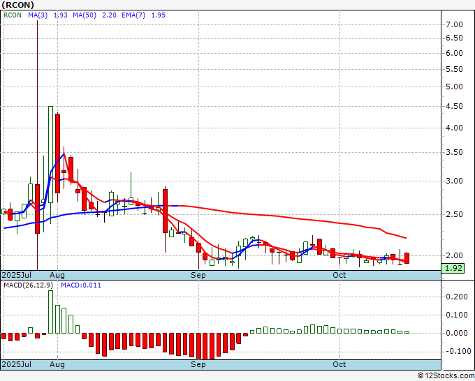Click the 2.50 price axis label
The height and width of the screenshot is (381, 475).
point(455,214)
